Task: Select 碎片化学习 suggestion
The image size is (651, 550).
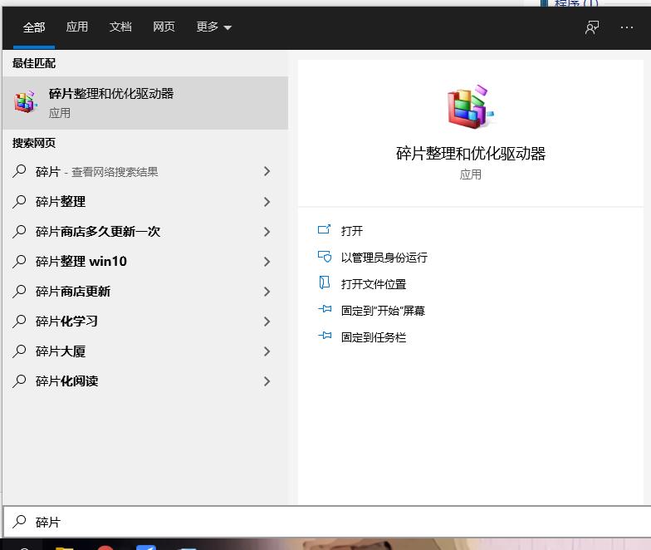Action: tap(145, 321)
